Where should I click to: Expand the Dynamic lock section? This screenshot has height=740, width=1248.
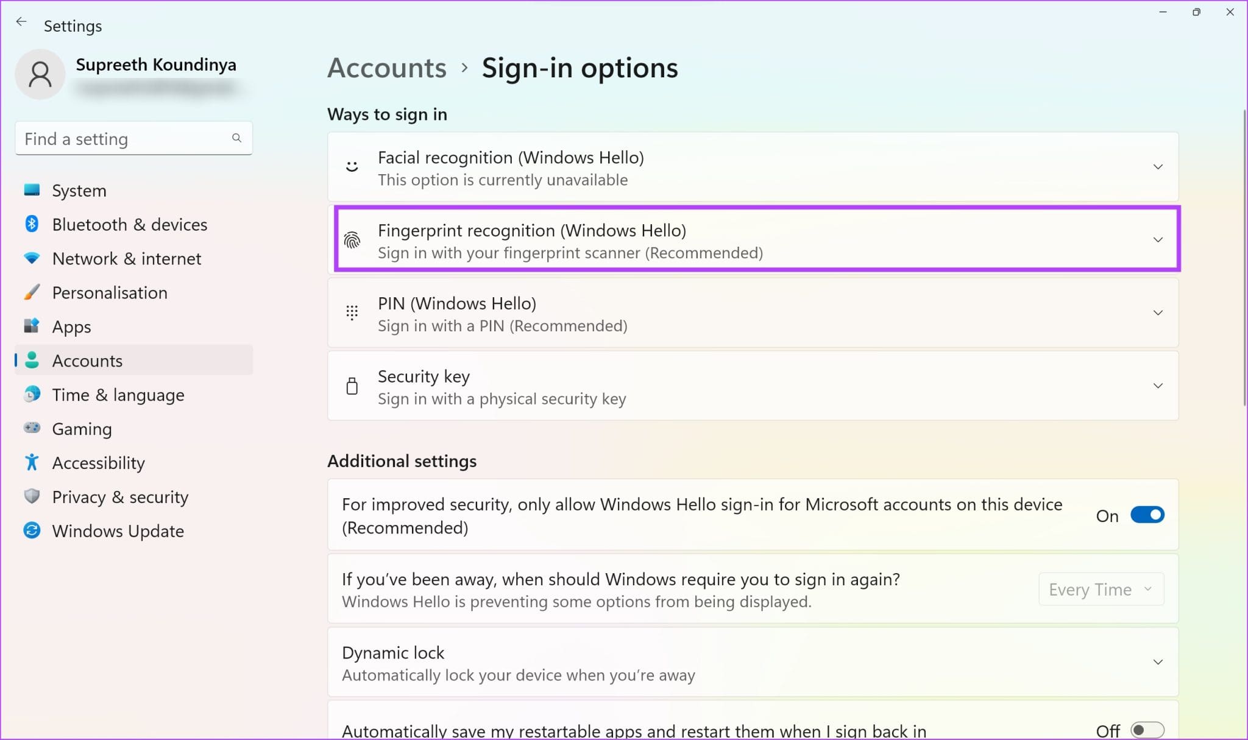pyautogui.click(x=1157, y=662)
